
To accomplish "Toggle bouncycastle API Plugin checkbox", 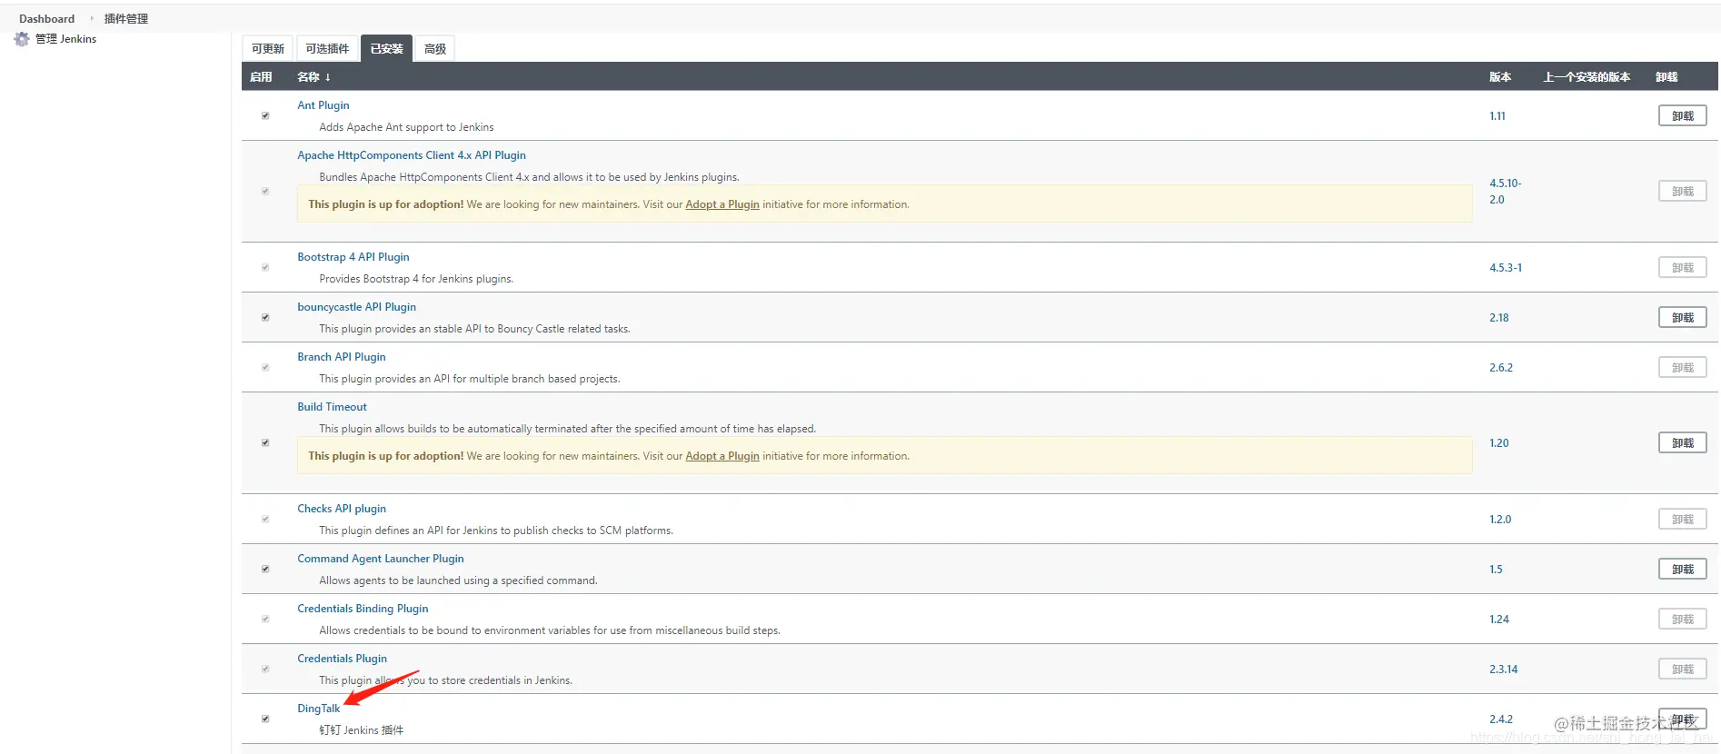I will pos(265,317).
